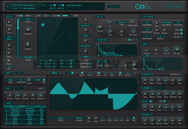Open the Arp play mode selector
This screenshot has height=129, width=188.
[x=147, y=22]
